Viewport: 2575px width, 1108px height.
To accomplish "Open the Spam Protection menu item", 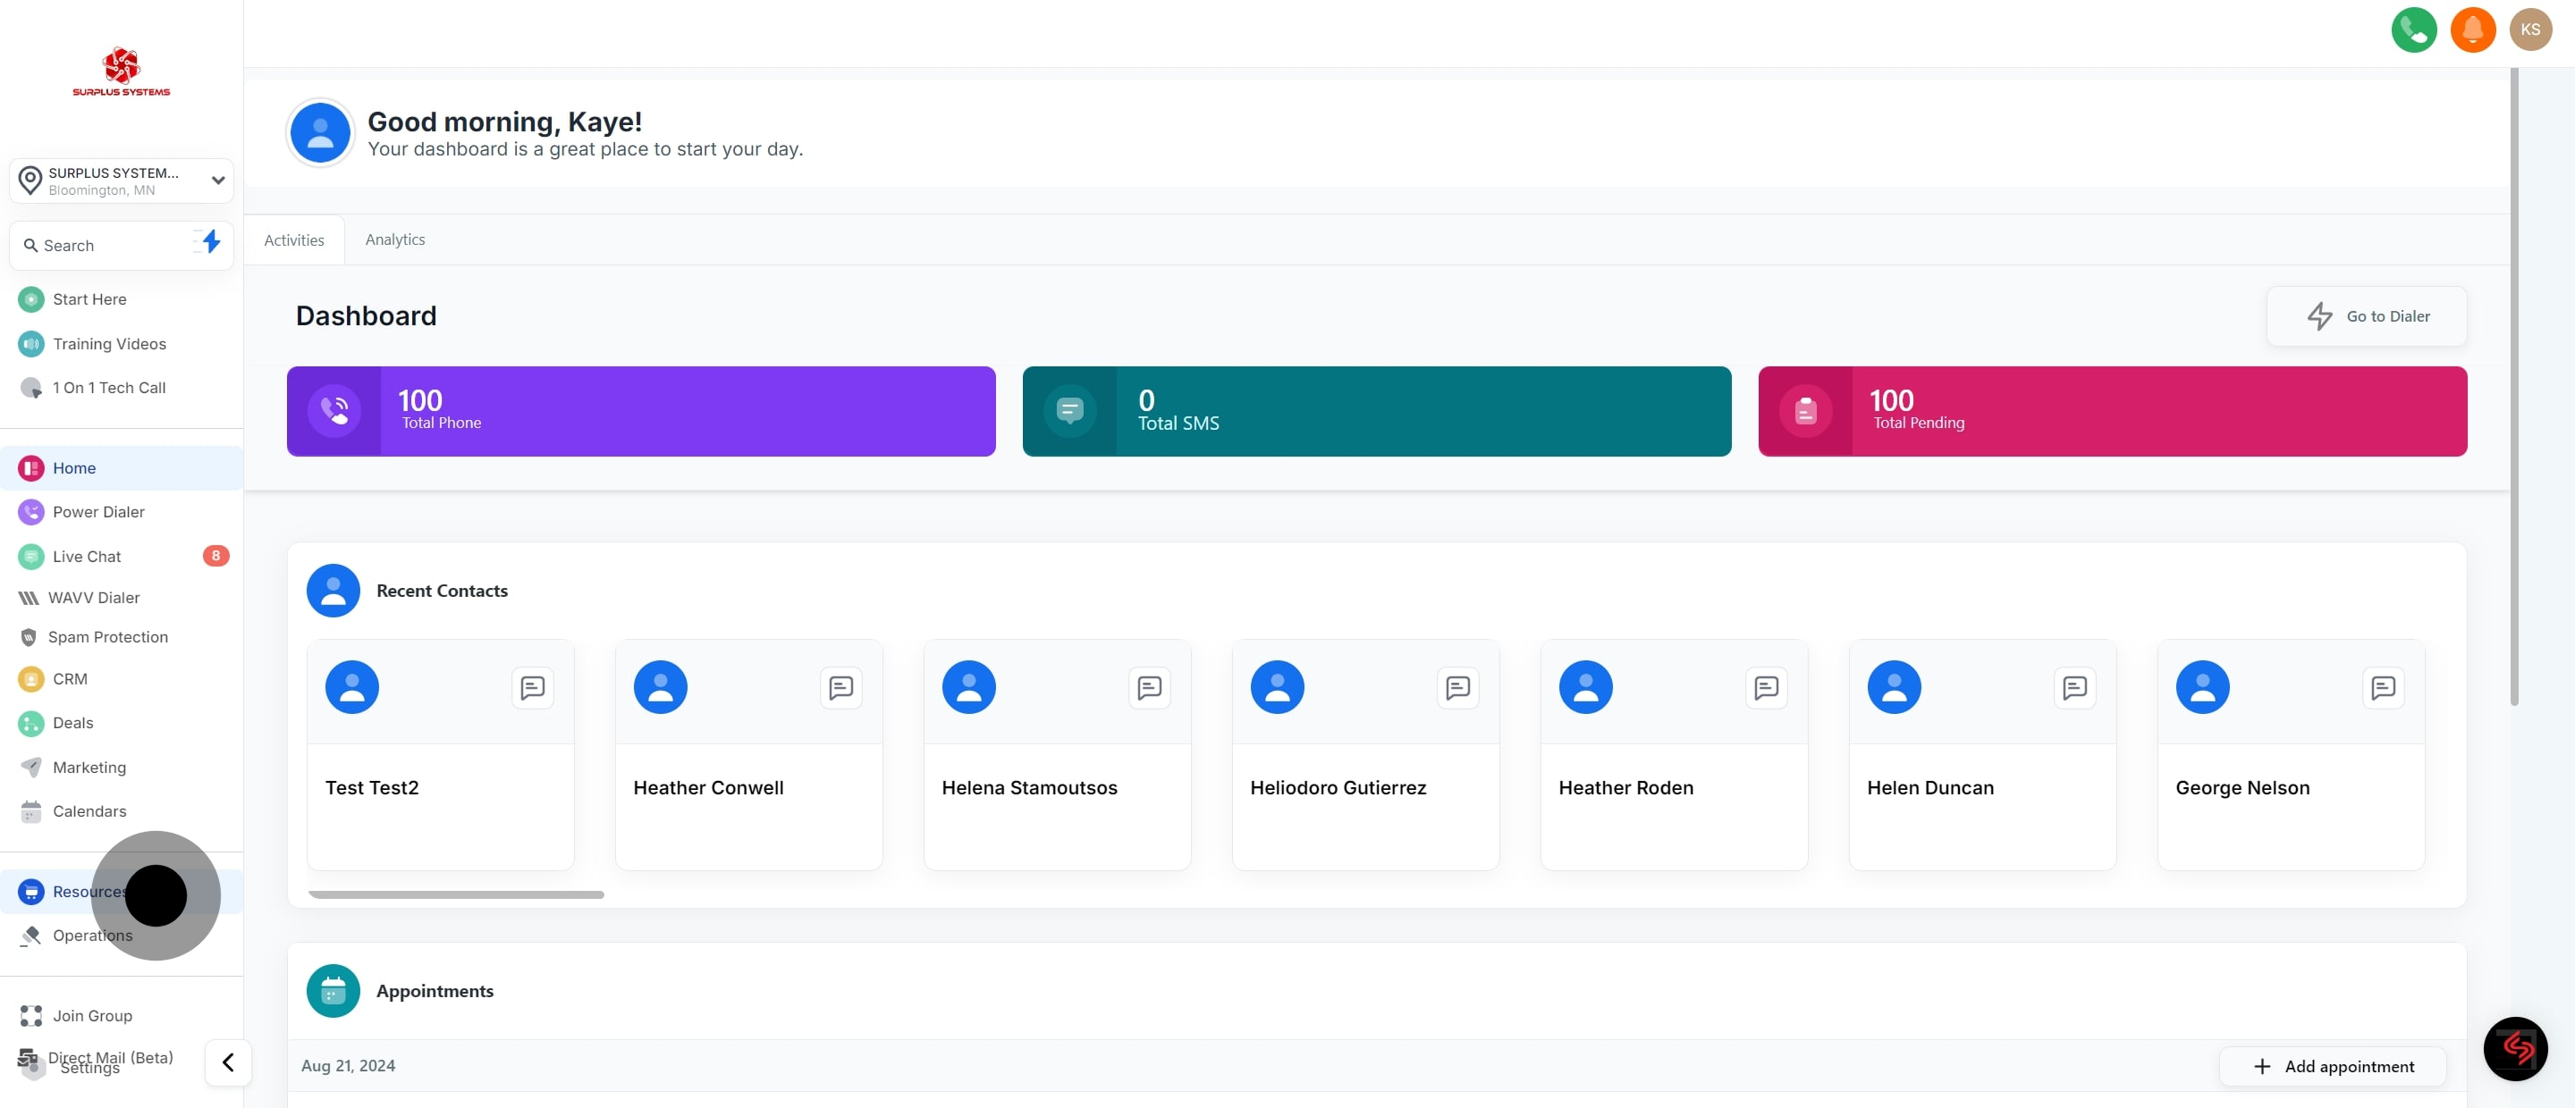I will click(x=109, y=637).
